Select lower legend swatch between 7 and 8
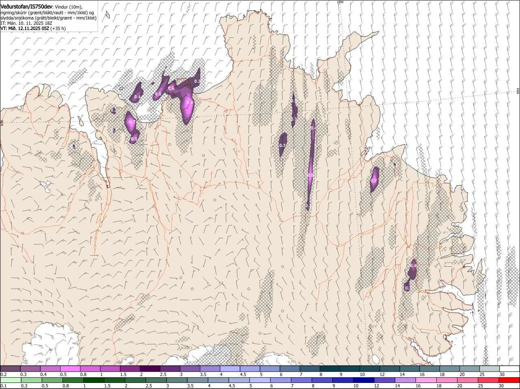Screen dimensions: 520x389 [301, 380]
